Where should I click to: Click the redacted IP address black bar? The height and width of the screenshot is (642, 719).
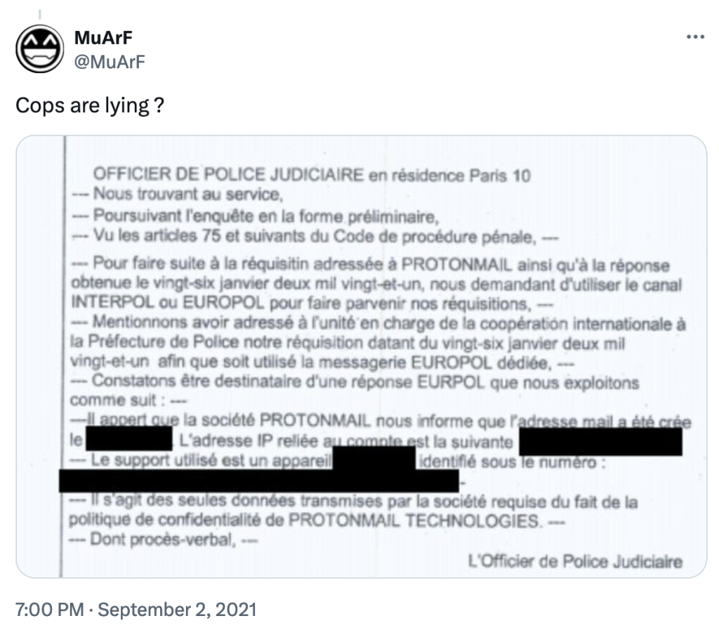600,443
